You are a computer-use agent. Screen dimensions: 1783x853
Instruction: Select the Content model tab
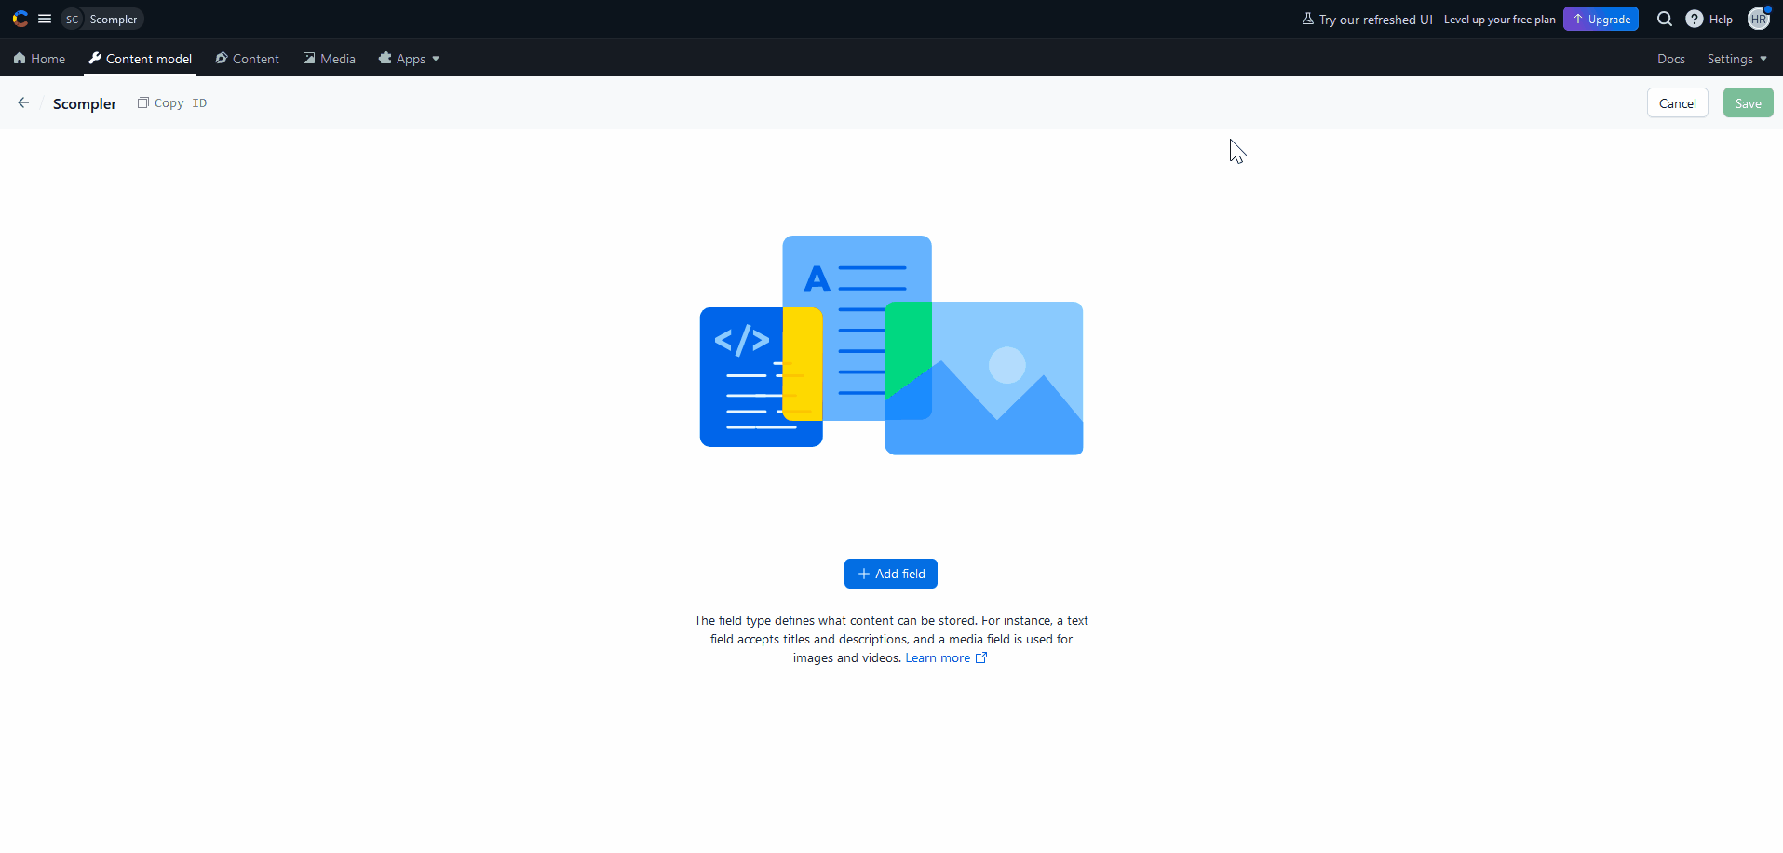point(140,59)
